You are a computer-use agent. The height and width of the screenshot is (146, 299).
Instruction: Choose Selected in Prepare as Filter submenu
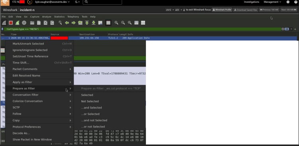click(x=110, y=95)
